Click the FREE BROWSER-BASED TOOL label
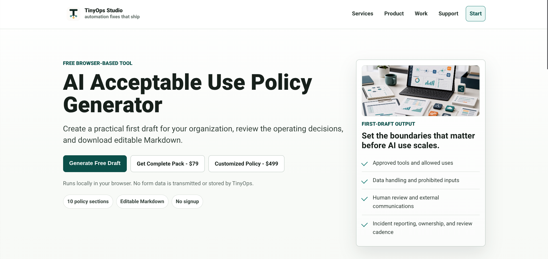The height and width of the screenshot is (259, 548). (98, 63)
